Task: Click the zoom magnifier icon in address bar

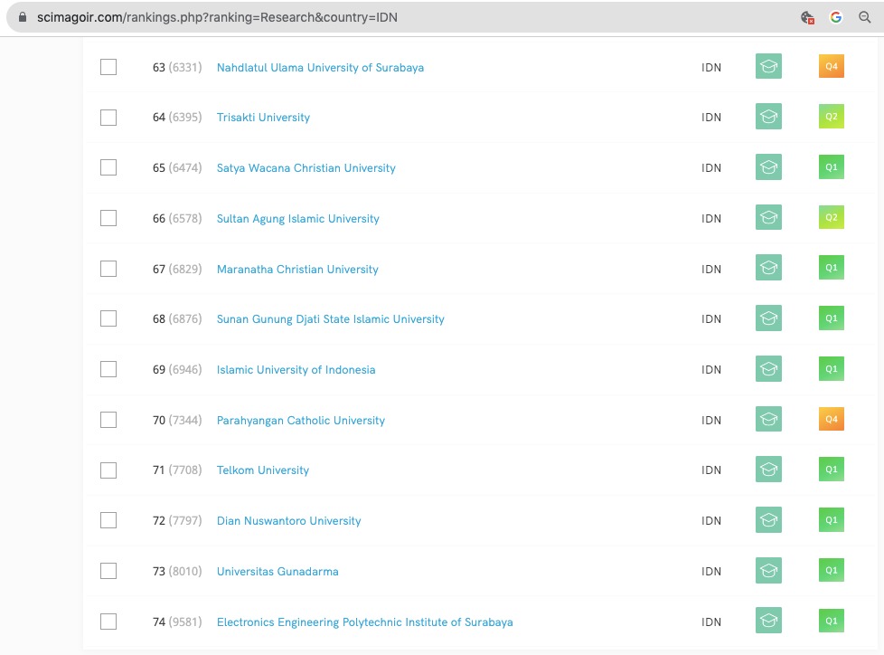Action: tap(865, 17)
